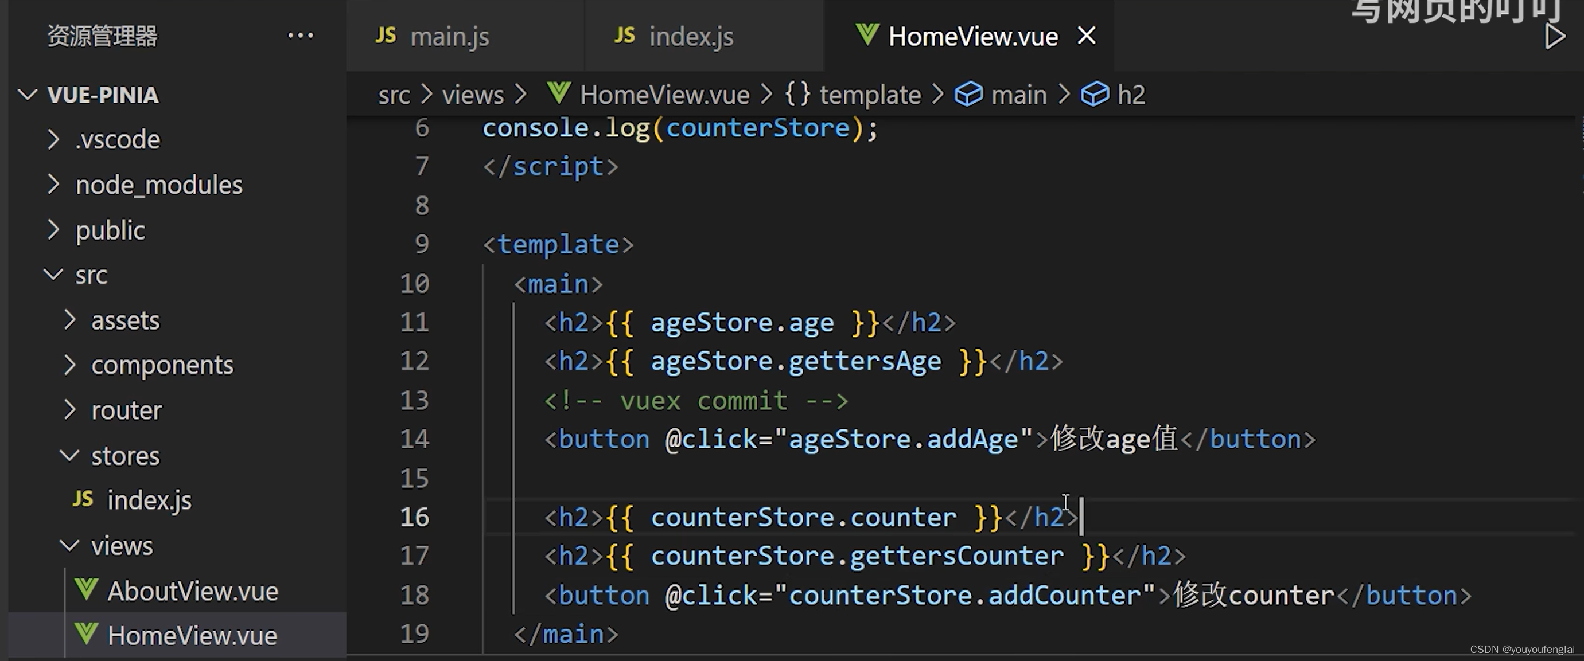
Task: Expand the assets folder chevron
Action: point(69,320)
